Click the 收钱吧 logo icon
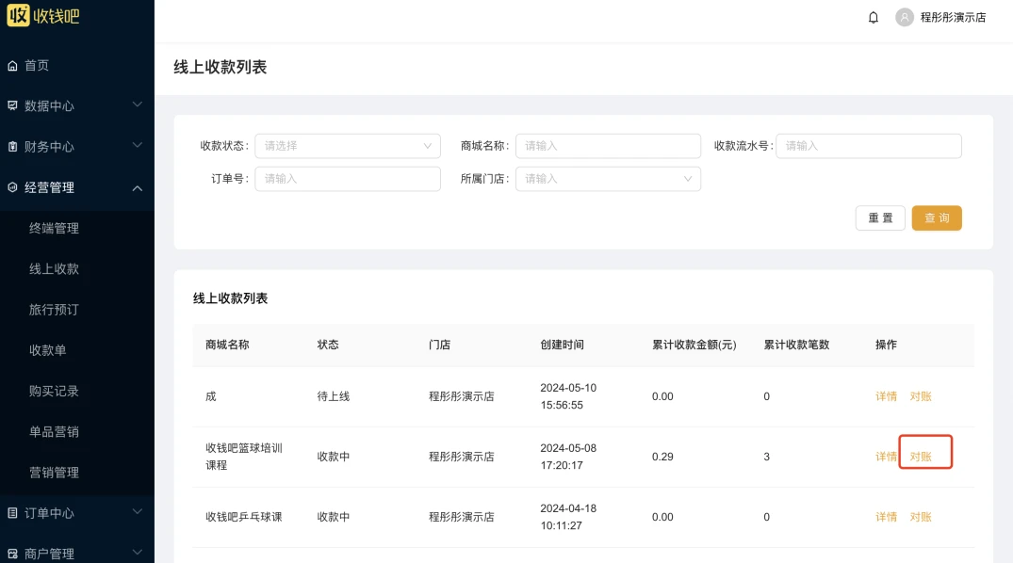 click(x=18, y=15)
